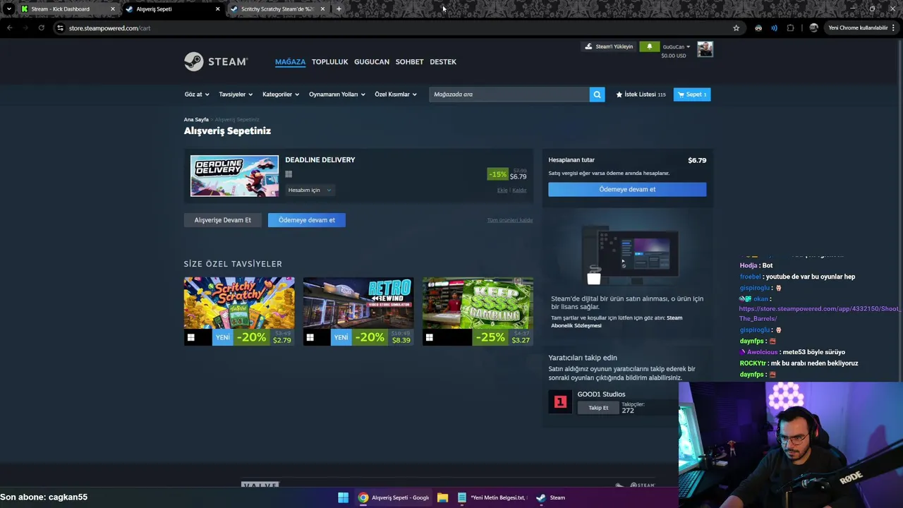Open the tab search dropdown arrow

pos(8,9)
